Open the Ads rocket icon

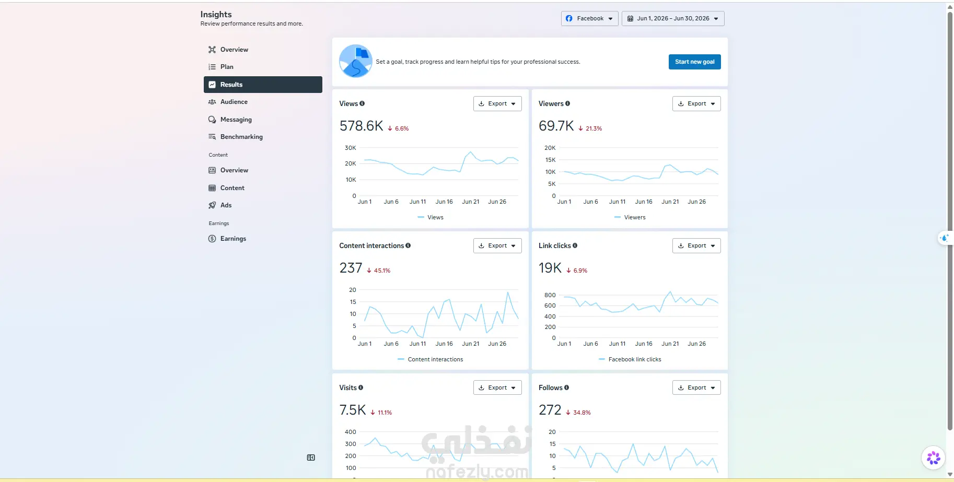pos(212,205)
